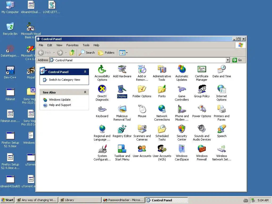Open the Favorites menu
Viewport: 272px width, 204px height.
pos(72,45)
